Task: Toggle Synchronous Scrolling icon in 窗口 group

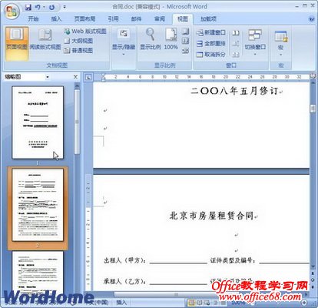Action: coord(236,44)
